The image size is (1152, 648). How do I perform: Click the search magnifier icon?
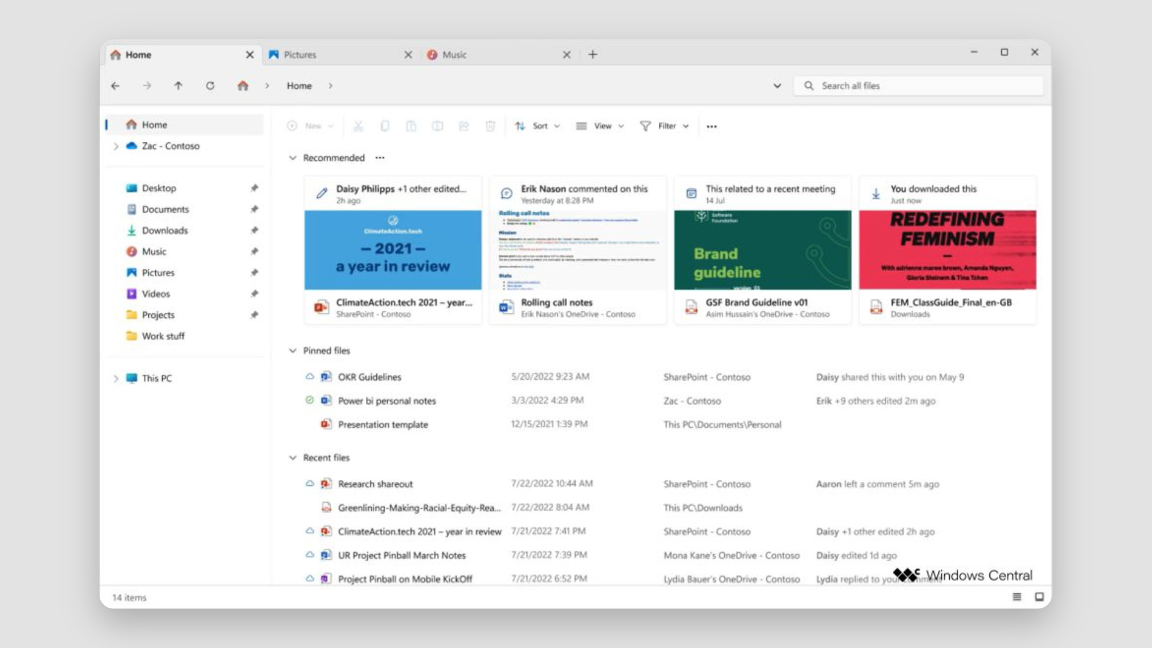pyautogui.click(x=809, y=86)
